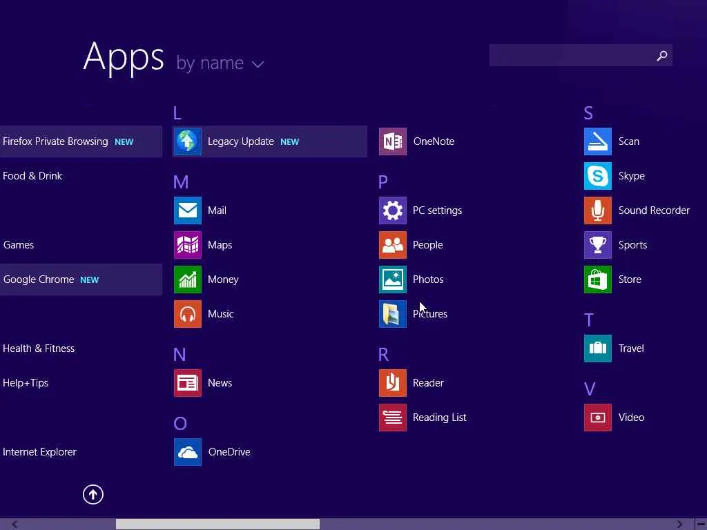Open the Reading List icon

(393, 418)
